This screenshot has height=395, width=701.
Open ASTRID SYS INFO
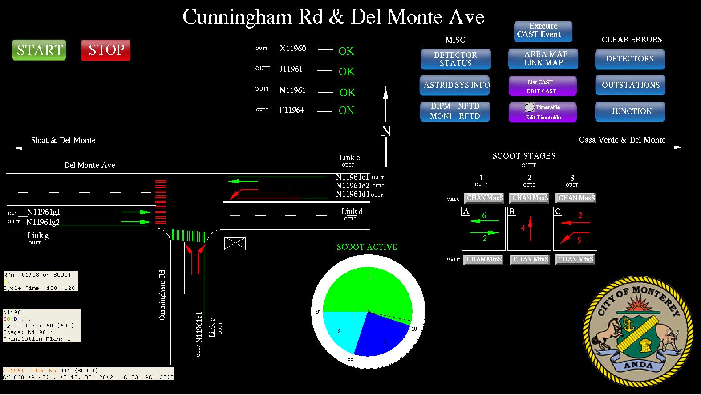coord(455,85)
